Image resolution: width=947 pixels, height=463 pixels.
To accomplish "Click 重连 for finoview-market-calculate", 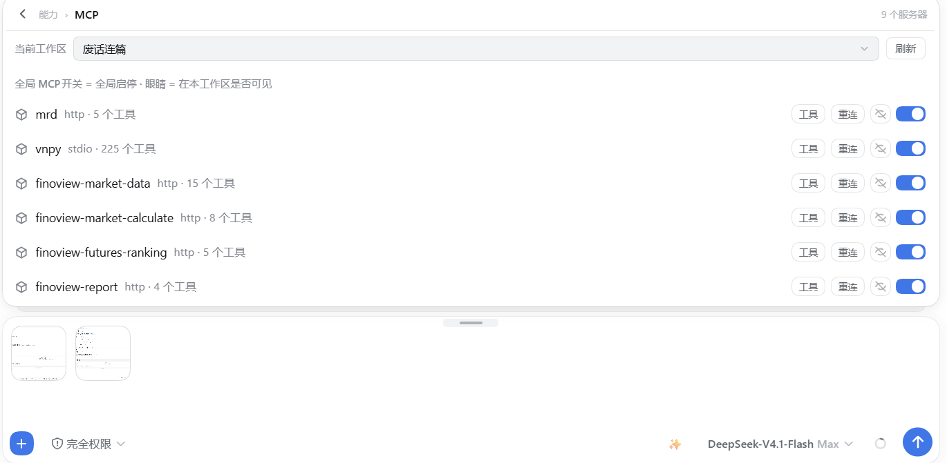I will pos(847,217).
